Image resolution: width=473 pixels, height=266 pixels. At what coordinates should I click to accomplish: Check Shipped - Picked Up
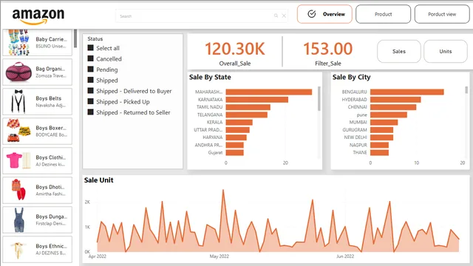[x=90, y=101]
